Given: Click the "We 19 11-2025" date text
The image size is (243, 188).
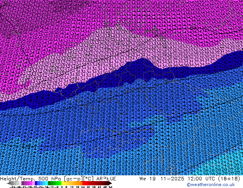Looking at the screenshot, I should pos(162,179).
